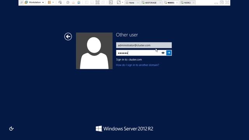Expand stretch view dropdown arrow
The width and height of the screenshot is (249, 140).
(123, 2)
